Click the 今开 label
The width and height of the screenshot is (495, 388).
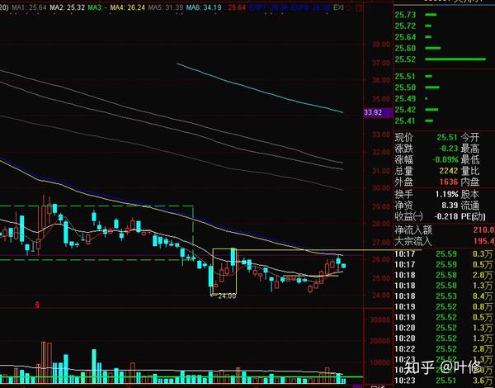(470, 138)
